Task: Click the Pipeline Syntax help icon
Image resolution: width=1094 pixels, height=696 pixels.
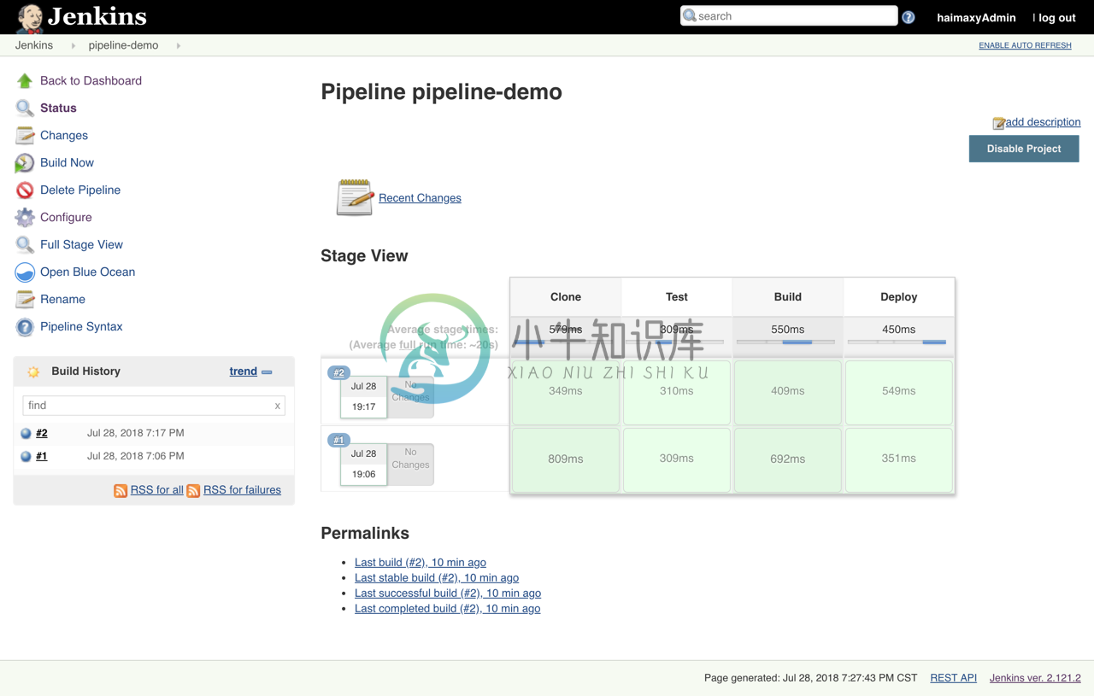Action: (25, 327)
